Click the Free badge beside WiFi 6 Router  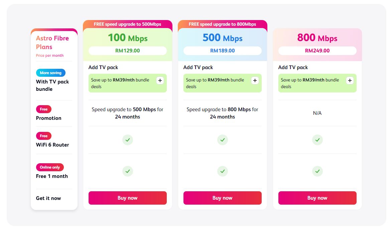click(43, 136)
